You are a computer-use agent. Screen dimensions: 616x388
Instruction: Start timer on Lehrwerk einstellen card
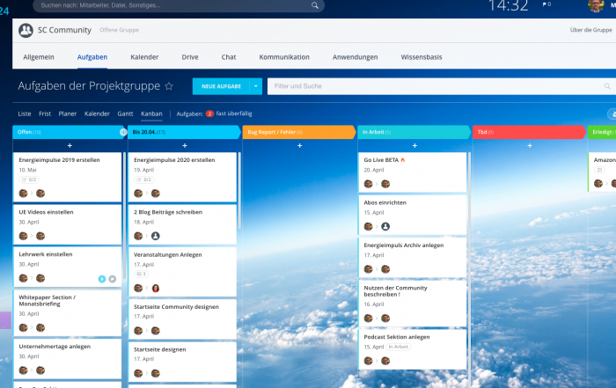pyautogui.click(x=102, y=279)
